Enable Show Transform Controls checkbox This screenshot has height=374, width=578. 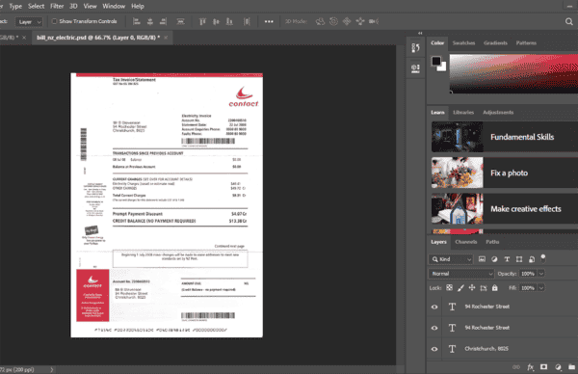pos(54,21)
